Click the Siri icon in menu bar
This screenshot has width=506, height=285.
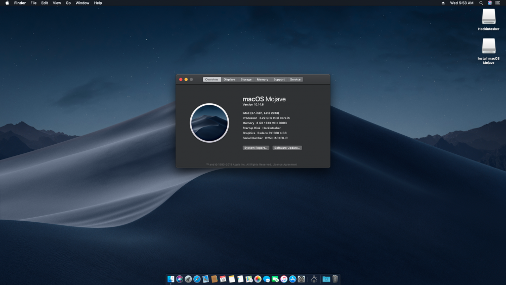point(490,3)
